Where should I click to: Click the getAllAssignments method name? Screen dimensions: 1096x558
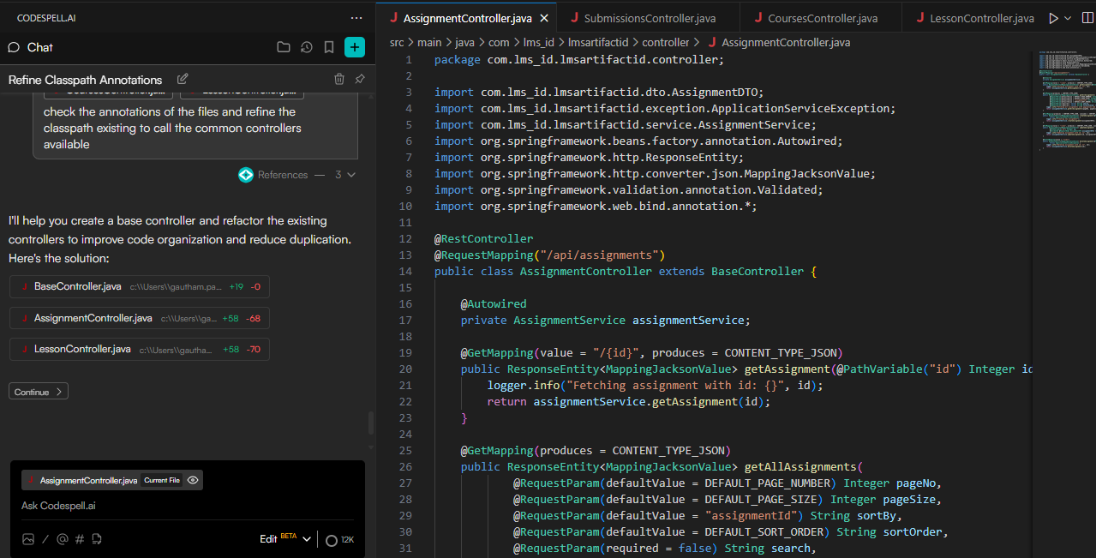point(800,466)
